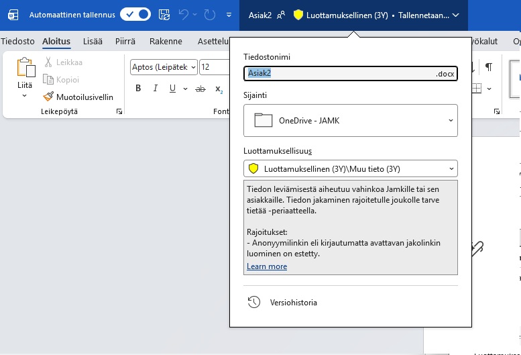Click the Underline U icon
521x355 pixels.
click(172, 89)
